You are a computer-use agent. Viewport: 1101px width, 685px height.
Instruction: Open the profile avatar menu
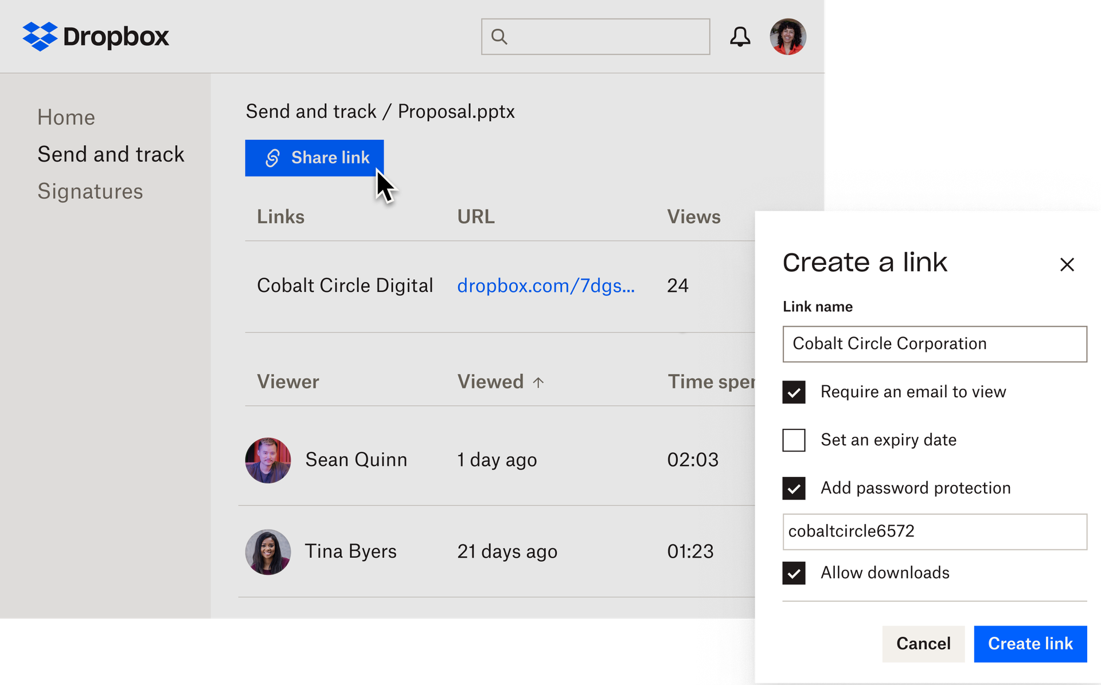(x=787, y=36)
